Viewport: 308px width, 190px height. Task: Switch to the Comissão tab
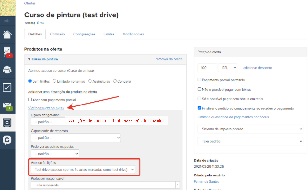57,34
